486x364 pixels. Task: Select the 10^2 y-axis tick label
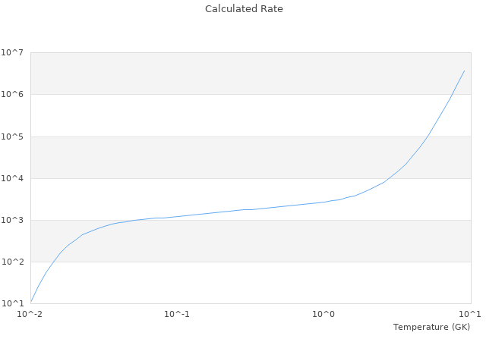point(13,262)
